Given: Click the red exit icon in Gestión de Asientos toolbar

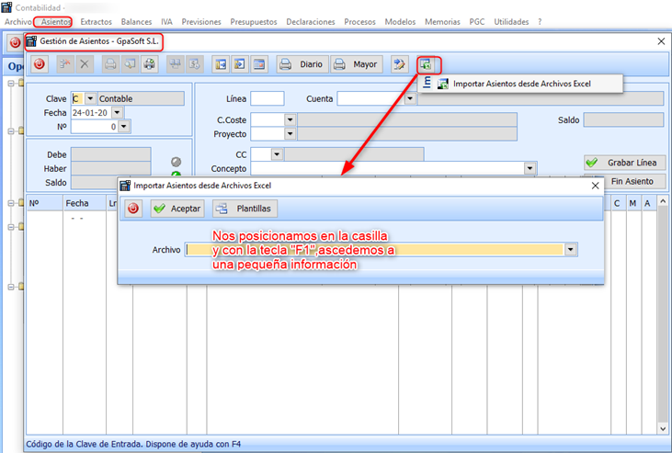Looking at the screenshot, I should tap(40, 64).
